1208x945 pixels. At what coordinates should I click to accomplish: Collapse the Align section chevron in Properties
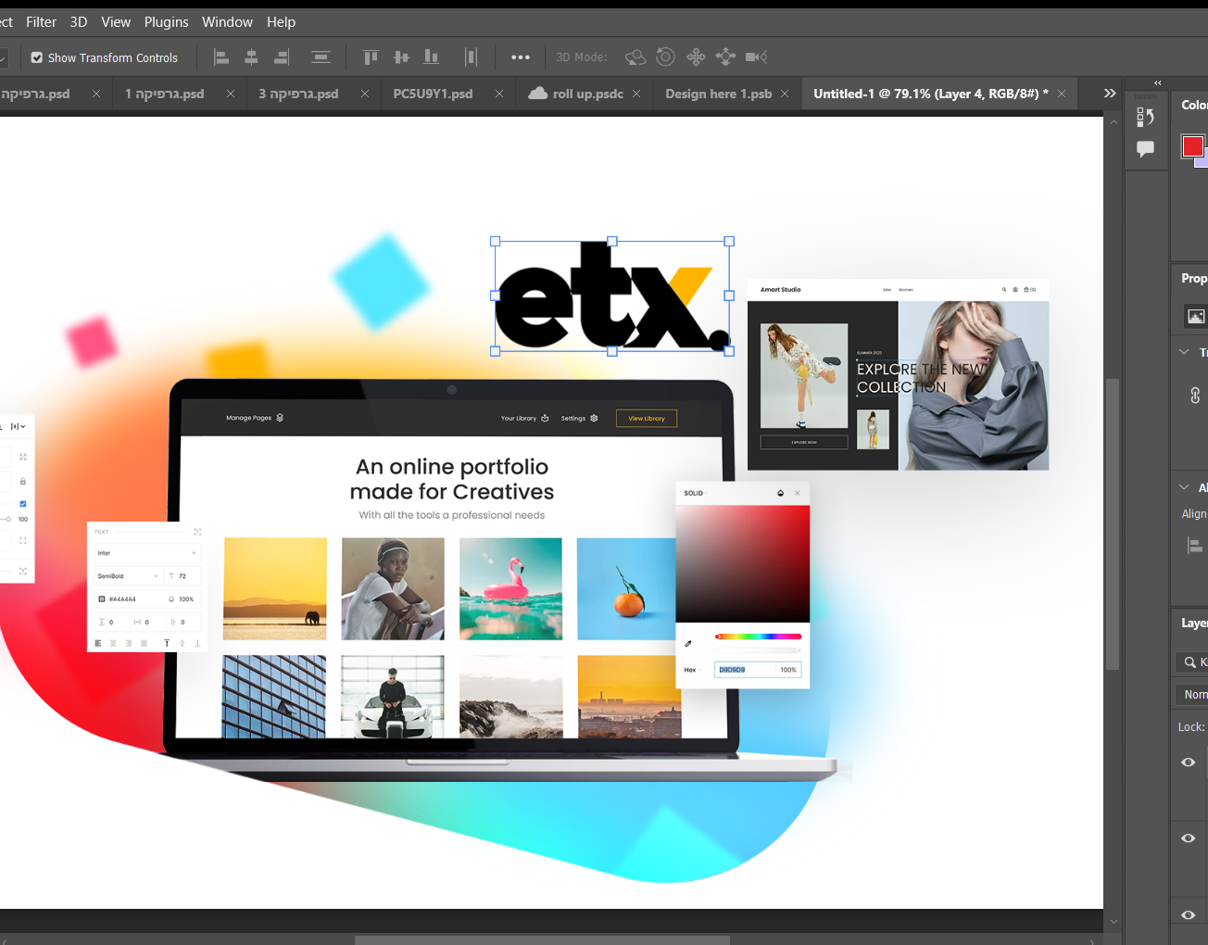pos(1184,487)
